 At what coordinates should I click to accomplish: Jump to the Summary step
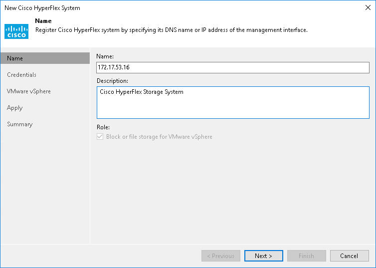19,124
